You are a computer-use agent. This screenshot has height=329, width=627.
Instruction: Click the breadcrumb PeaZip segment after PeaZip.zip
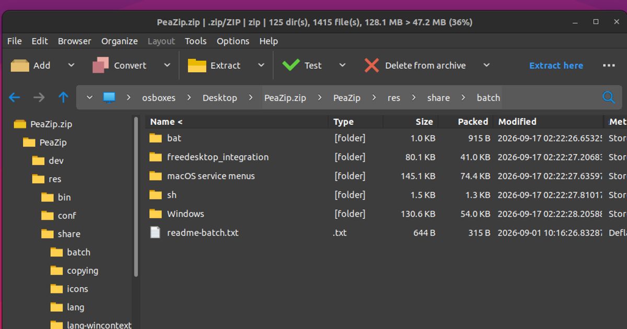coord(347,98)
